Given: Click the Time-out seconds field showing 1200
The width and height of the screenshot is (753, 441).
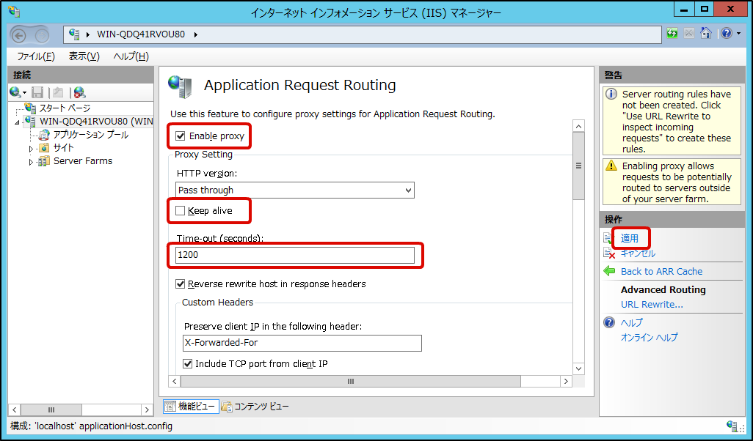Looking at the screenshot, I should [295, 254].
